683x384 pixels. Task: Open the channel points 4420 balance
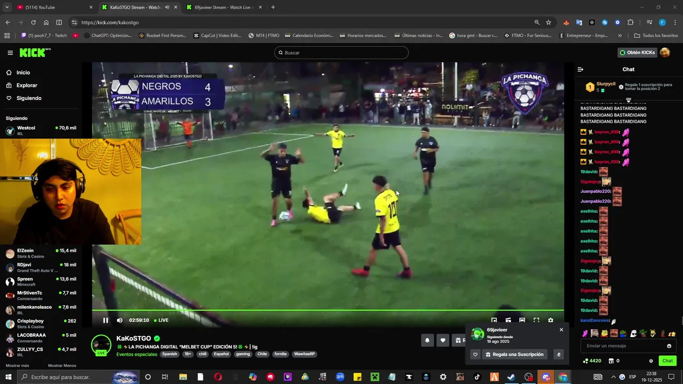[592, 361]
